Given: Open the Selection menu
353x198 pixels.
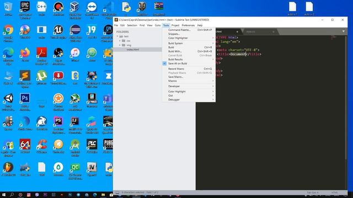Looking at the screenshot, I should click(132, 25).
